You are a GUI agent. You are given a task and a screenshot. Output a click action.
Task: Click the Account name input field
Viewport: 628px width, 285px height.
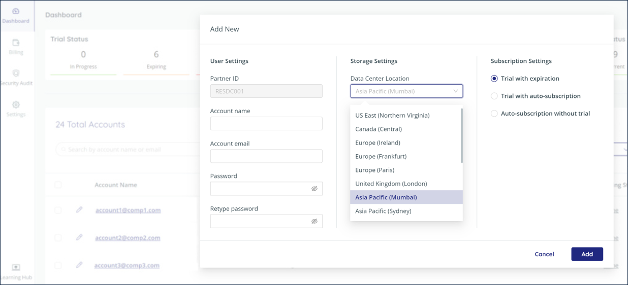(266, 123)
